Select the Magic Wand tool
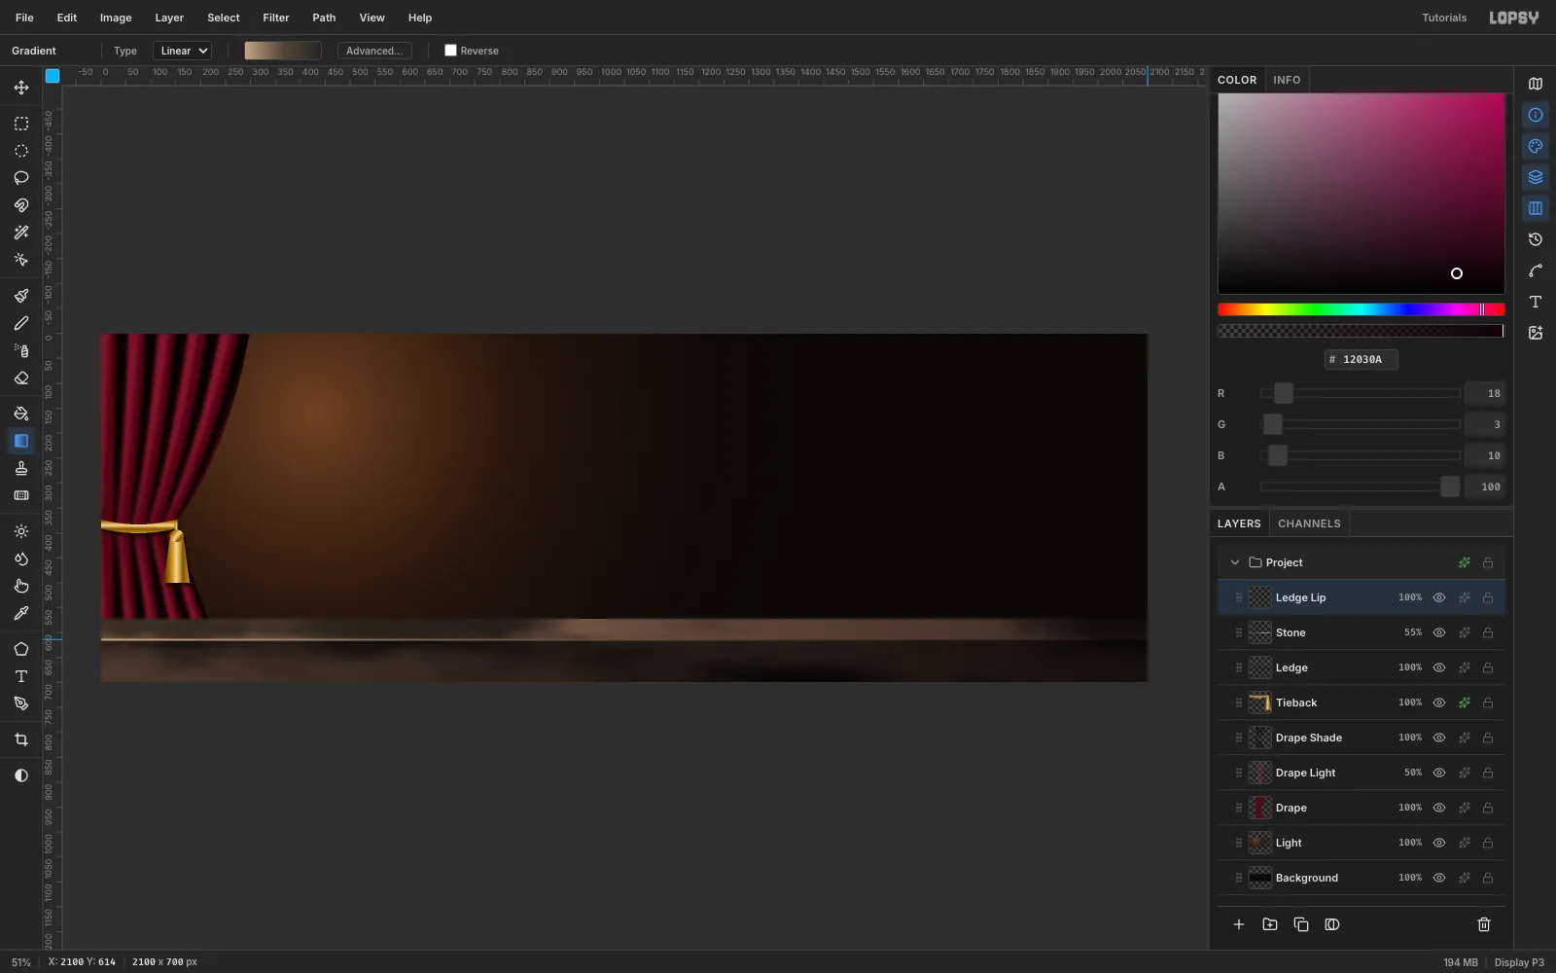Screen dimensions: 1556x973 (x=21, y=233)
